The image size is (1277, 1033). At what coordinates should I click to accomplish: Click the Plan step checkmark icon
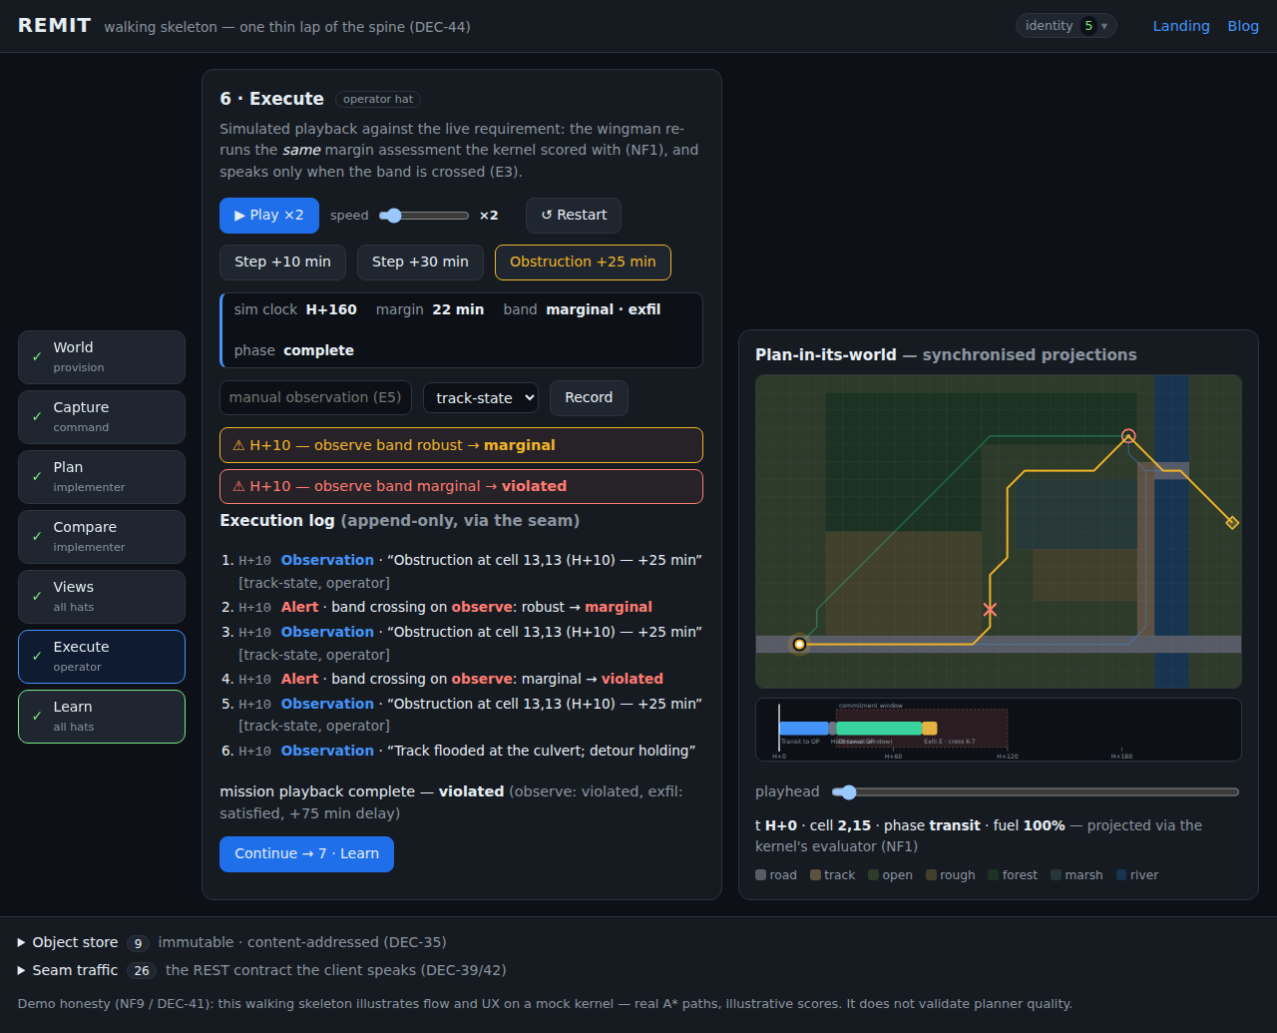point(37,476)
